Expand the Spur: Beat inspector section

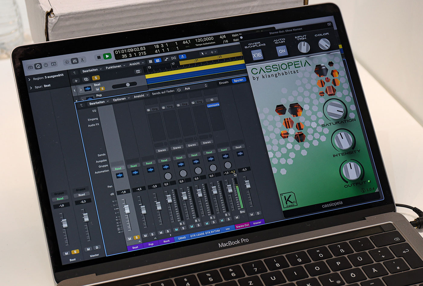[x=31, y=88]
